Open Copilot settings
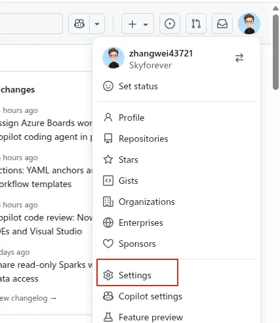The image size is (280, 323). [176, 296]
